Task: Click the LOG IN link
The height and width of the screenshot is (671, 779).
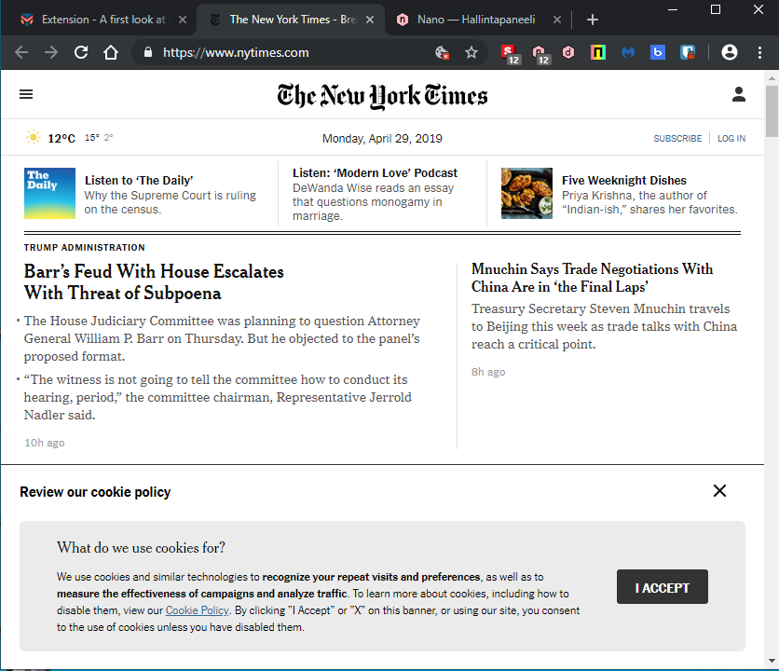Action: pos(731,139)
